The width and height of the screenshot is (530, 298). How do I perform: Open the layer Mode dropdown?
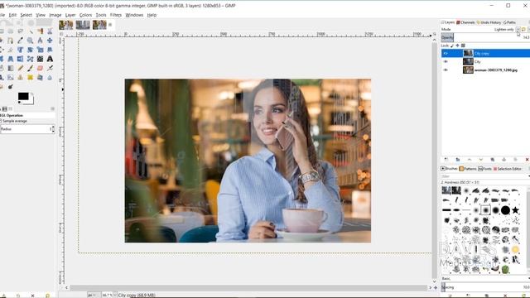(518, 30)
